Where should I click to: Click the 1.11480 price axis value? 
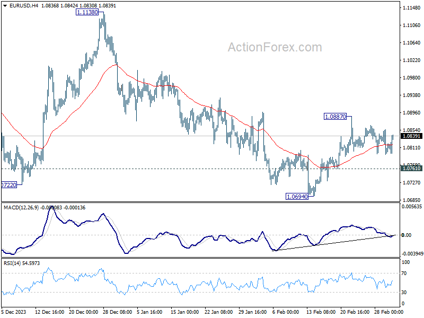(412, 8)
